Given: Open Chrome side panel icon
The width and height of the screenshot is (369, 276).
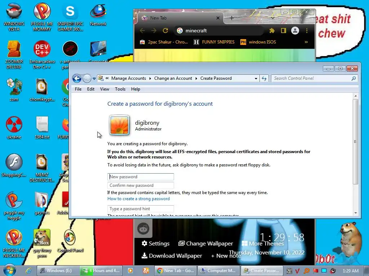Looking at the screenshot, I should point(284,31).
